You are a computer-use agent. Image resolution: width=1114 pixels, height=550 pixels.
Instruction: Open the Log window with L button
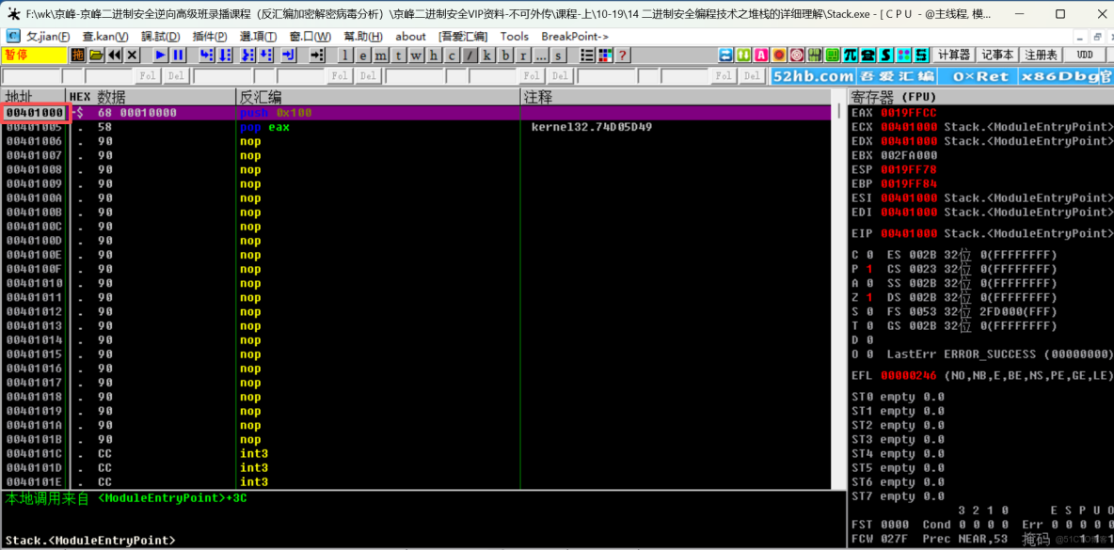click(x=345, y=55)
